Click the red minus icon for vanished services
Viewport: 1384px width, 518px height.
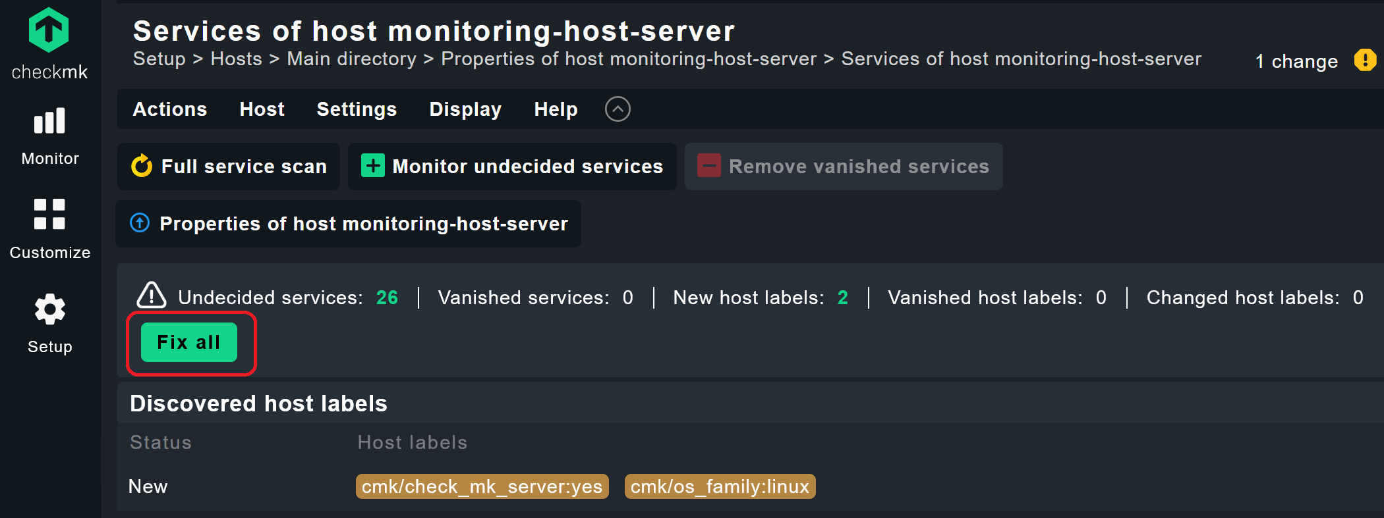tap(709, 166)
